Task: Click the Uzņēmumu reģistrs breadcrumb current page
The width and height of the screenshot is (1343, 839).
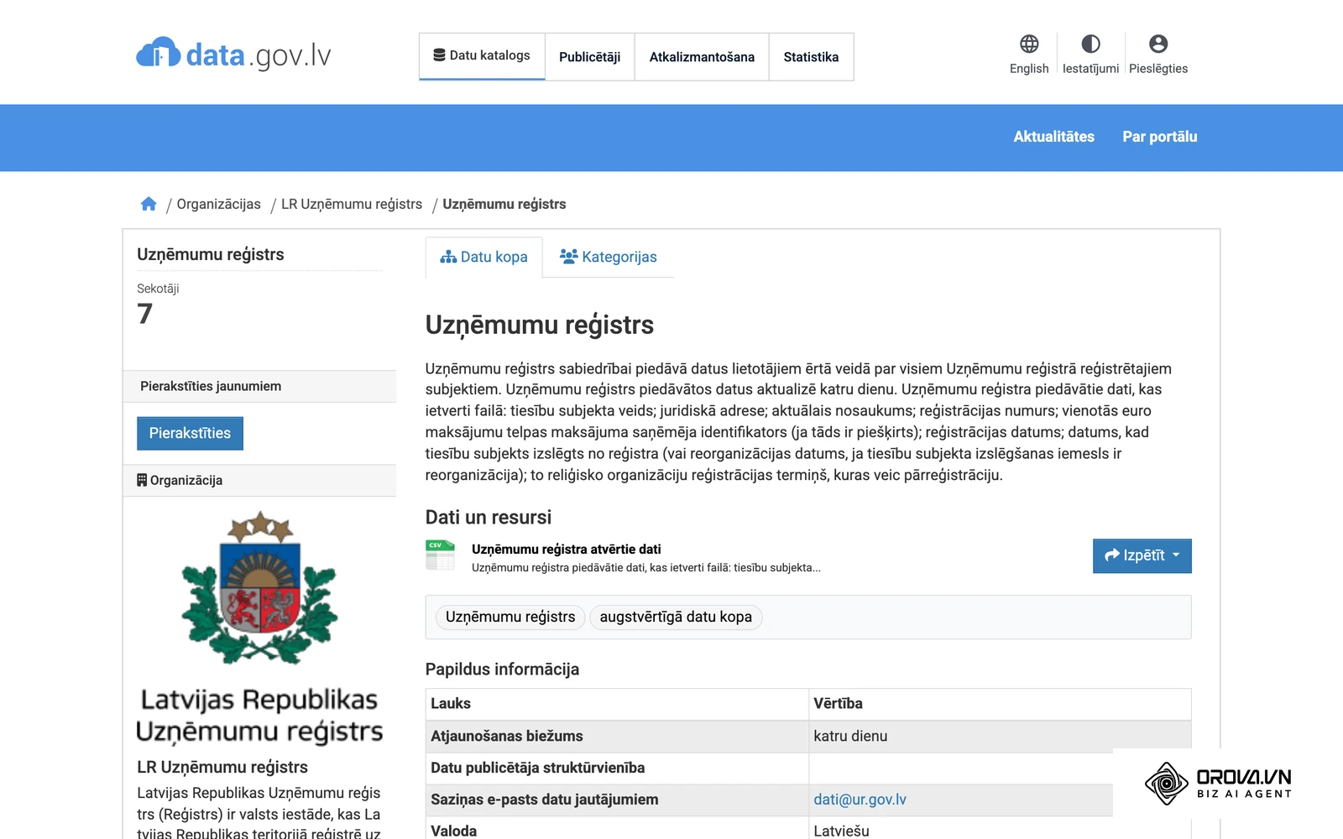Action: (504, 204)
